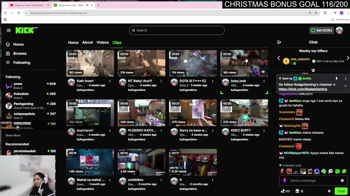Switch to the Home channel tab
Screen dimensions: 350x196
coord(73,42)
